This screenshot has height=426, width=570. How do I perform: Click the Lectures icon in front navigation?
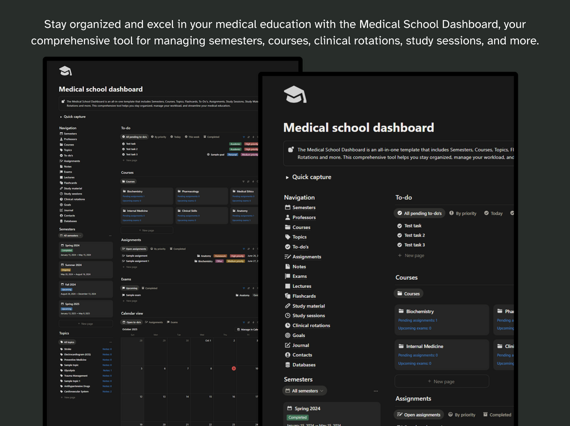[288, 286]
